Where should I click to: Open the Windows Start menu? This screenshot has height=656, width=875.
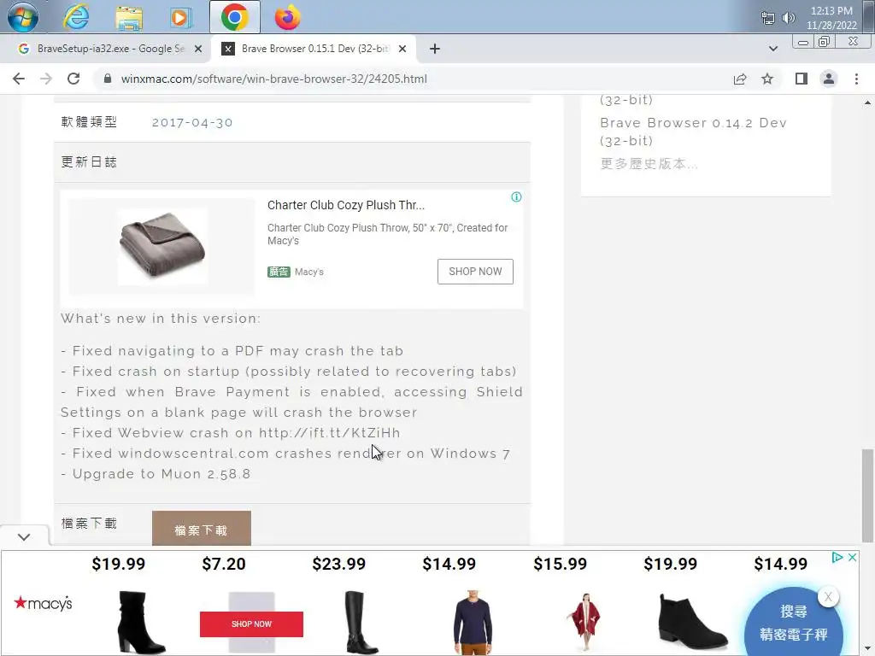pos(22,17)
